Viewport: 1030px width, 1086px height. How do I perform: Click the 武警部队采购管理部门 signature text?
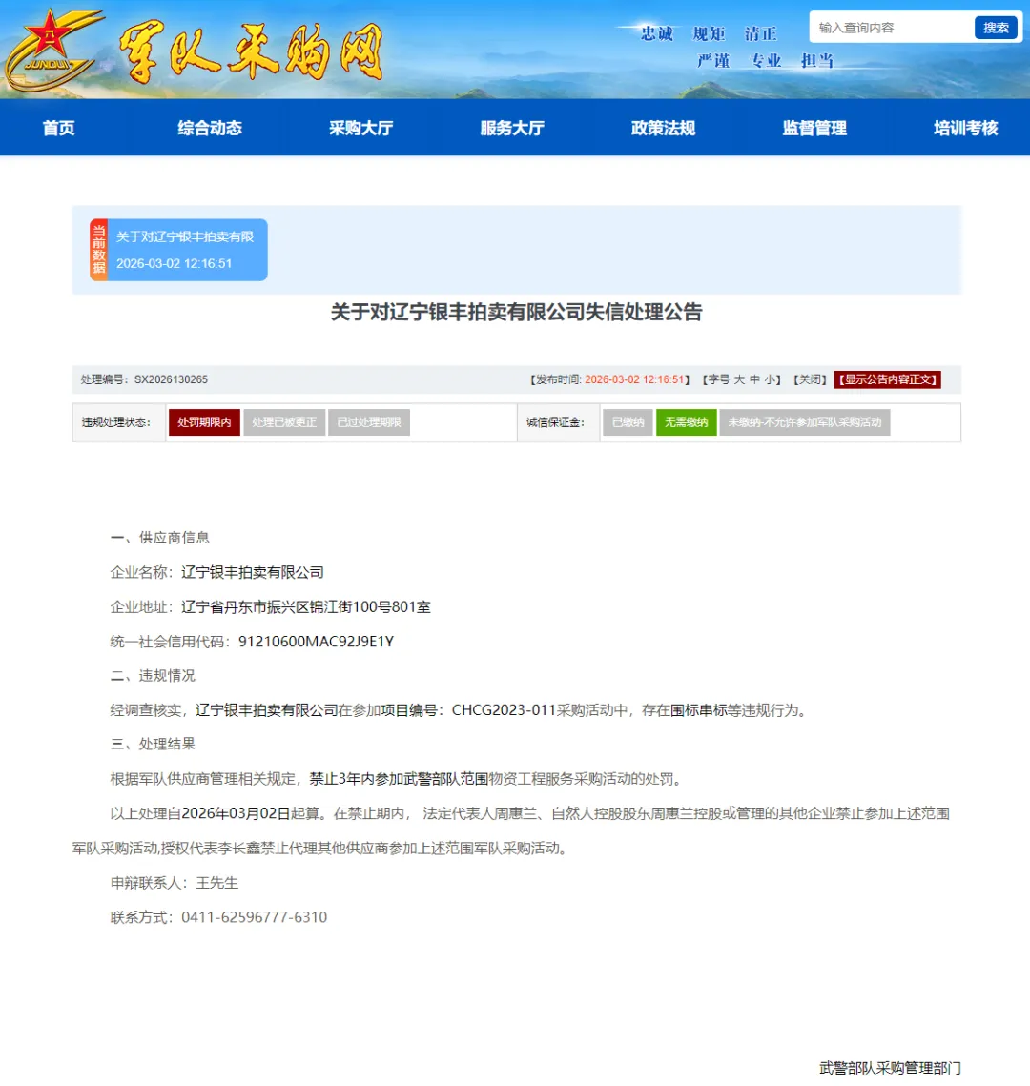[890, 1067]
